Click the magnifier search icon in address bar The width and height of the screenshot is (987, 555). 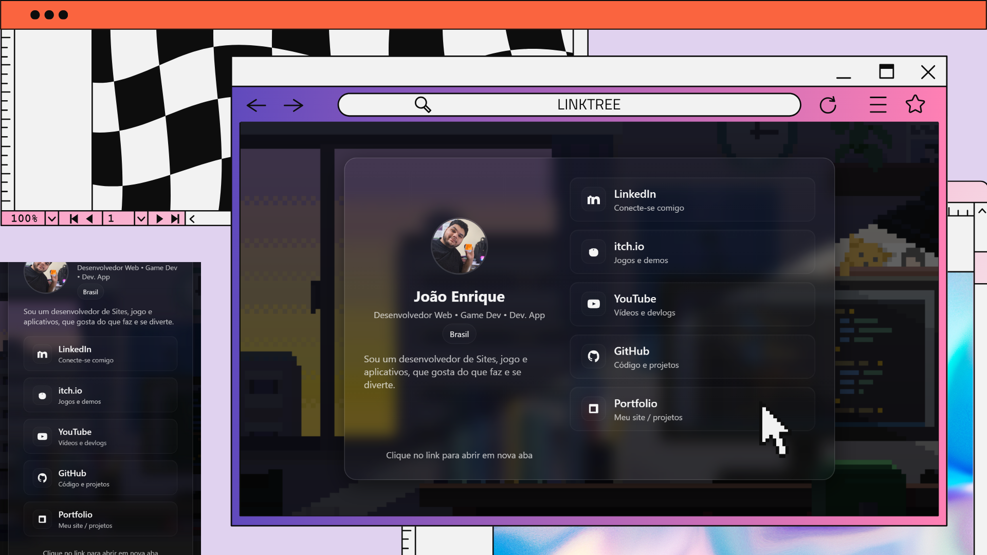[x=423, y=104]
